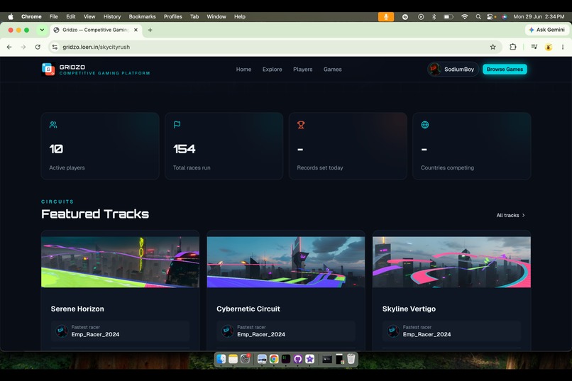
Task: Open the Cybernetic Circuit track thumbnail
Action: (286, 262)
